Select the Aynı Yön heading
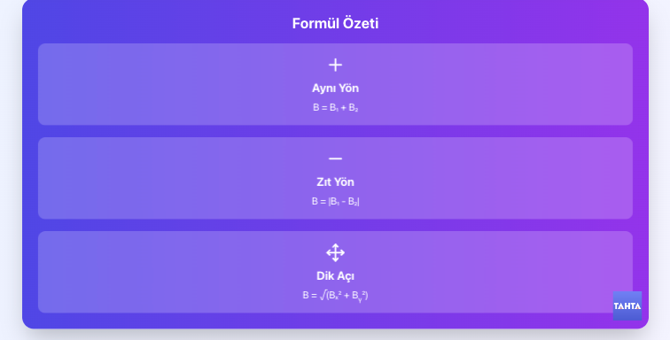 (335, 89)
